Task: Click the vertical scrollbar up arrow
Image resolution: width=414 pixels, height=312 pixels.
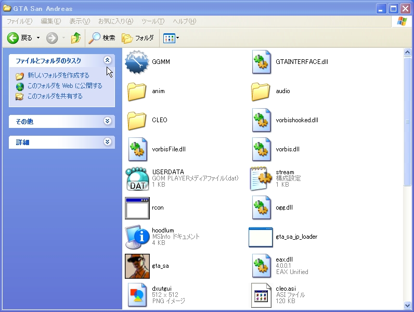Action: pos(407,53)
